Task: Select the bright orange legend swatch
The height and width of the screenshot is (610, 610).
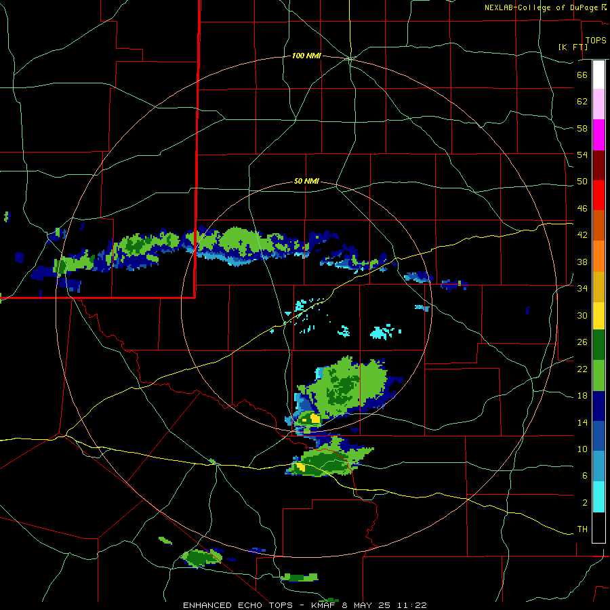Action: coord(598,256)
